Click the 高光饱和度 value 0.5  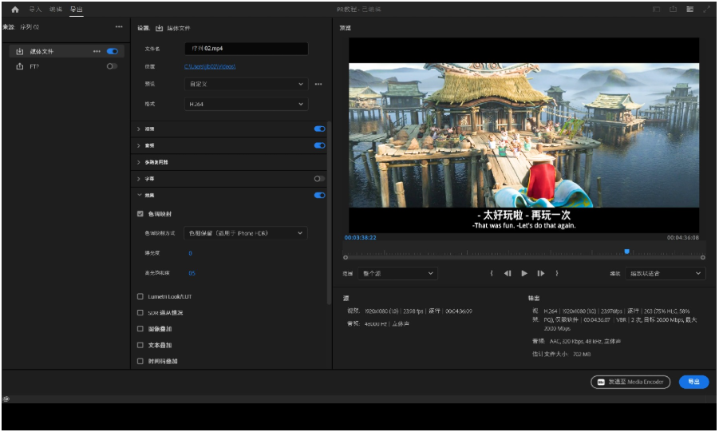click(x=192, y=273)
